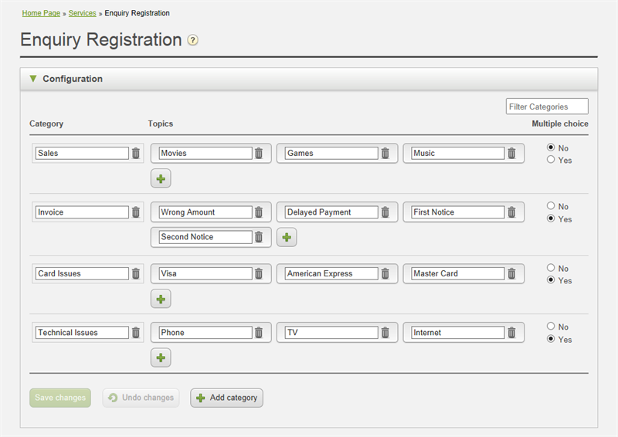Remove the Second Notice topic

pos(259,237)
